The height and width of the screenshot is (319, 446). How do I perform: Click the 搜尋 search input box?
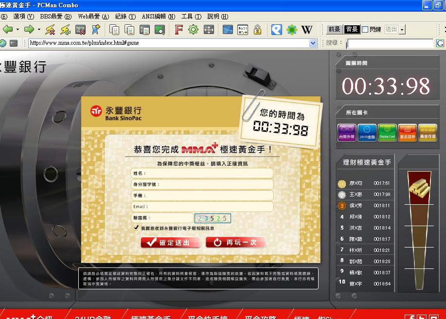pyautogui.click(x=390, y=43)
